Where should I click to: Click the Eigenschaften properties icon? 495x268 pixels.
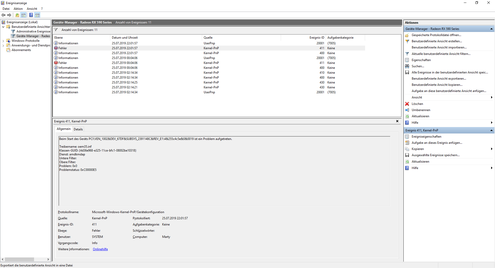407,60
